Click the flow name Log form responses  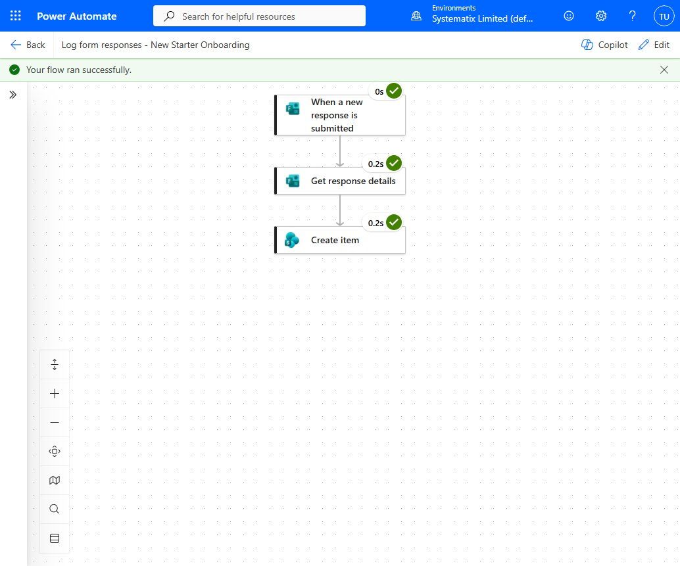[155, 45]
